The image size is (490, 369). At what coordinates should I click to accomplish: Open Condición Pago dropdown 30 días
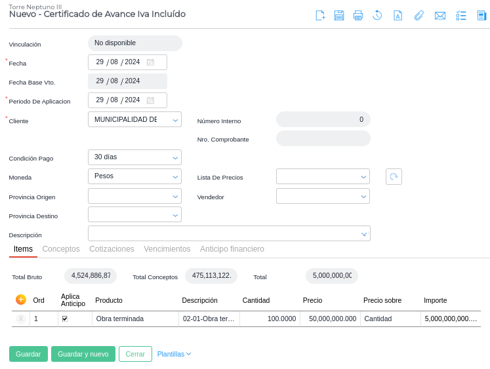134,157
